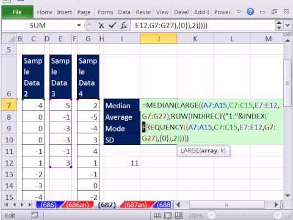Click the SD label cell
Viewport: 293px width, 220px height.
pos(121,140)
